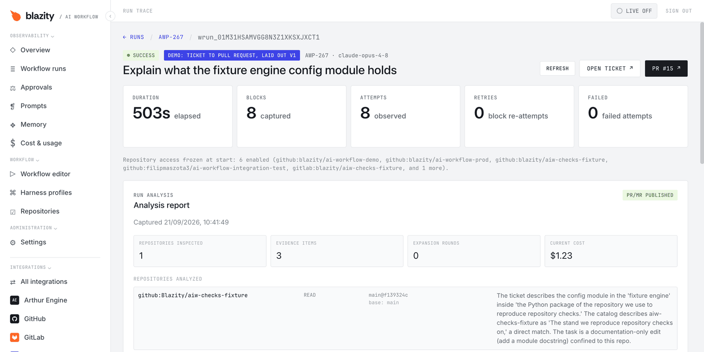The width and height of the screenshot is (704, 352).
Task: Click the Overview diamond icon
Action: (x=13, y=50)
